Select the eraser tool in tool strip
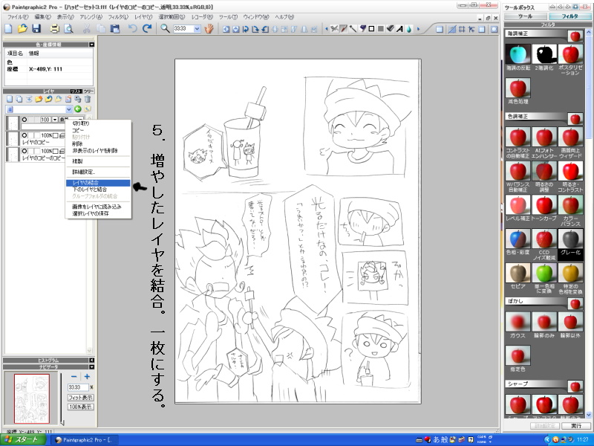 (x=391, y=29)
